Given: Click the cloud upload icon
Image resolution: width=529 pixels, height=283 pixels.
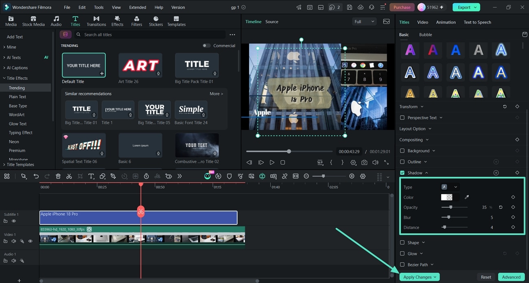Looking at the screenshot, I should [361, 7].
